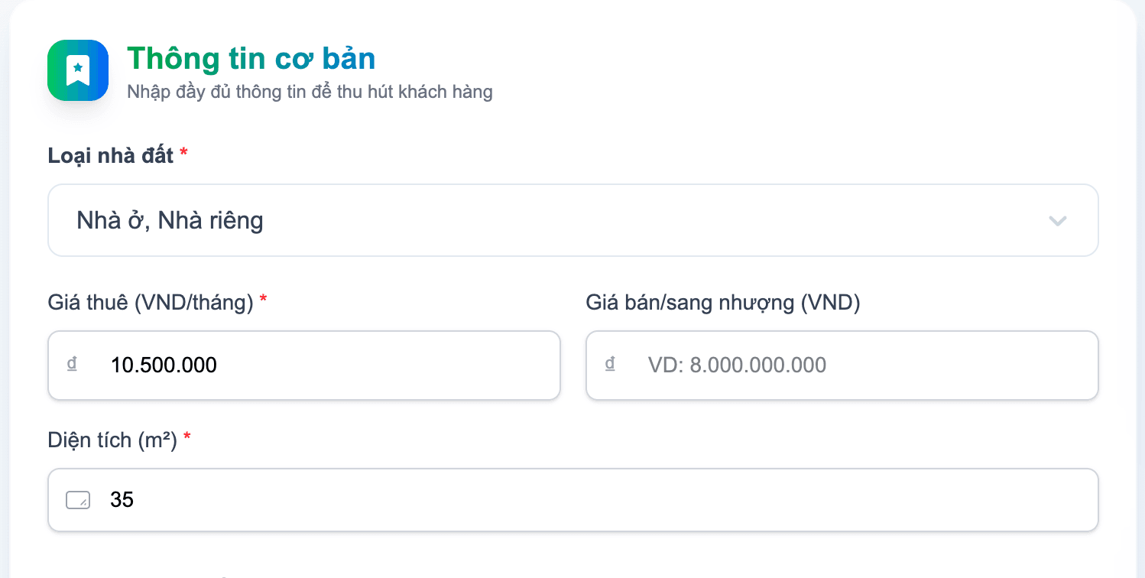Viewport: 1145px width, 578px height.
Task: Expand the property type dropdown chevron
Action: tap(1058, 221)
